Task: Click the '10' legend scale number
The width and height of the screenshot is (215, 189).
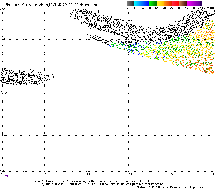Action: tap(142, 8)
